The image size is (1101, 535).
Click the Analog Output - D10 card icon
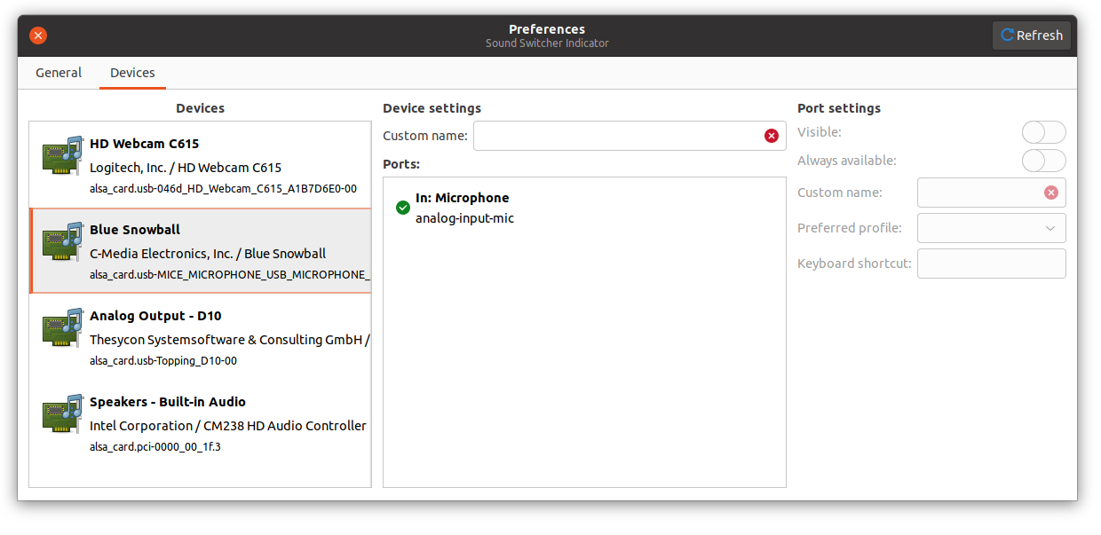pos(62,328)
